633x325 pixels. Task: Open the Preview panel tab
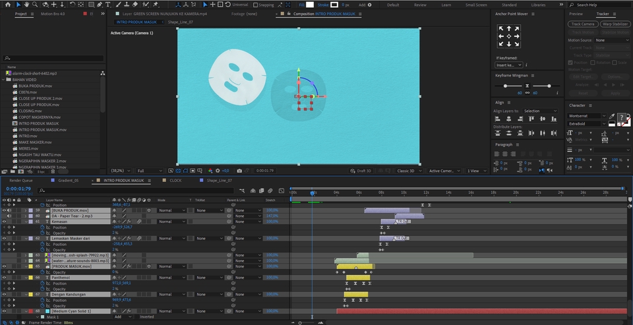tap(576, 14)
